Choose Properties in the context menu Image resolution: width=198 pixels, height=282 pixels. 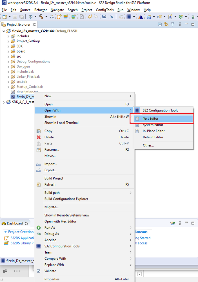[x=52, y=279]
